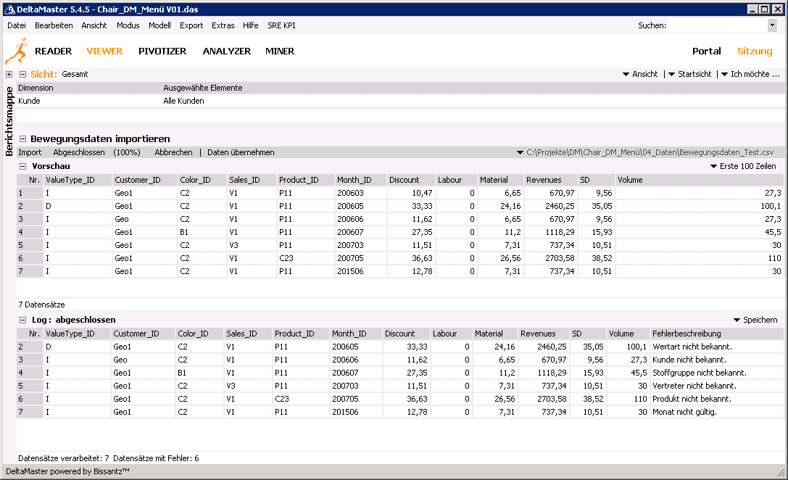788x480 pixels.
Task: Expand the Berichtsmappe panel with the plus icon
Action: 9,75
